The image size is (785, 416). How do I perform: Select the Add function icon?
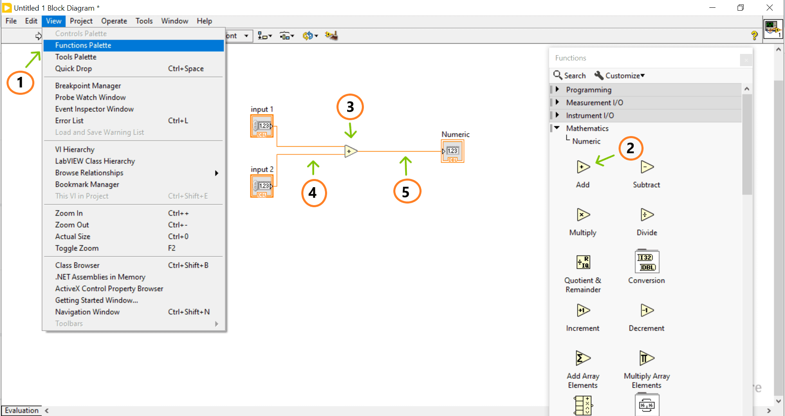[583, 167]
